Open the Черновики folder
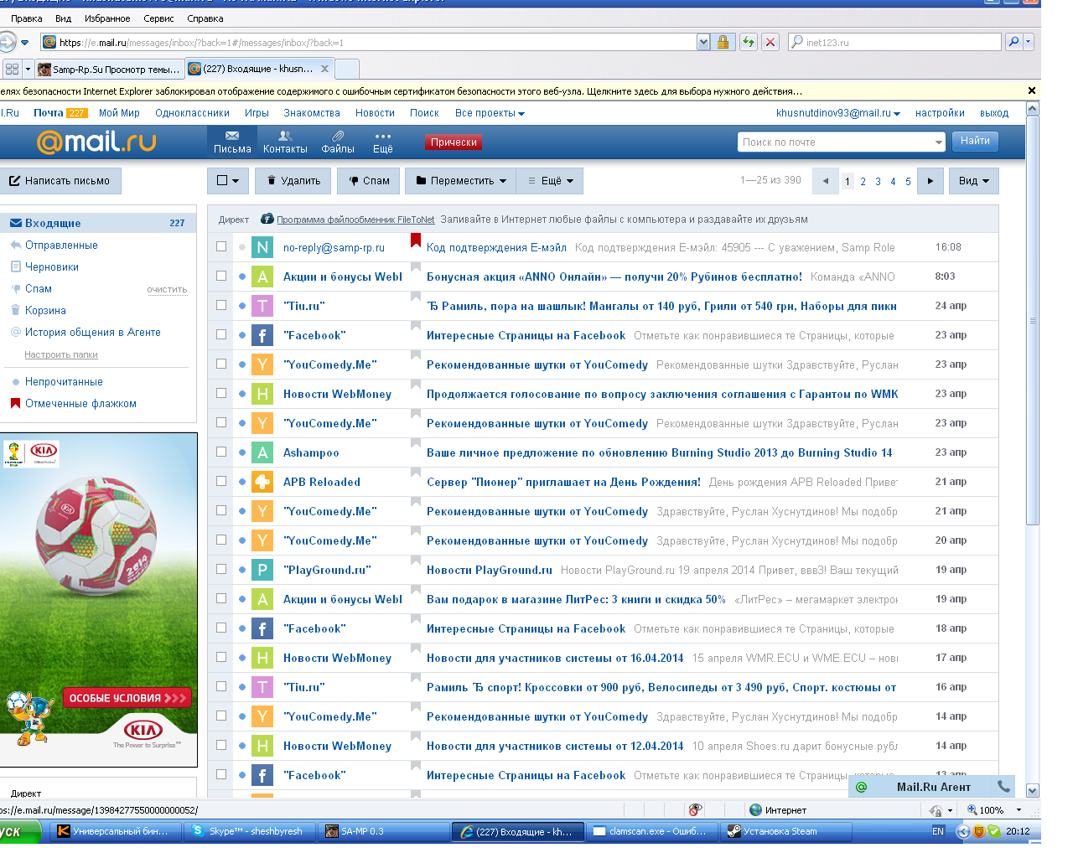 click(x=52, y=266)
